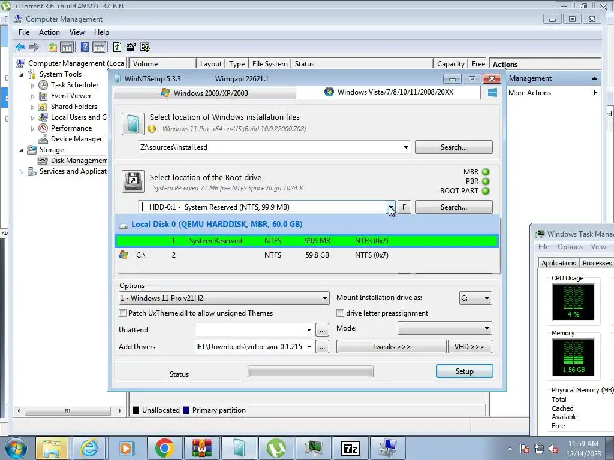Click the green MBR status indicator

click(486, 172)
